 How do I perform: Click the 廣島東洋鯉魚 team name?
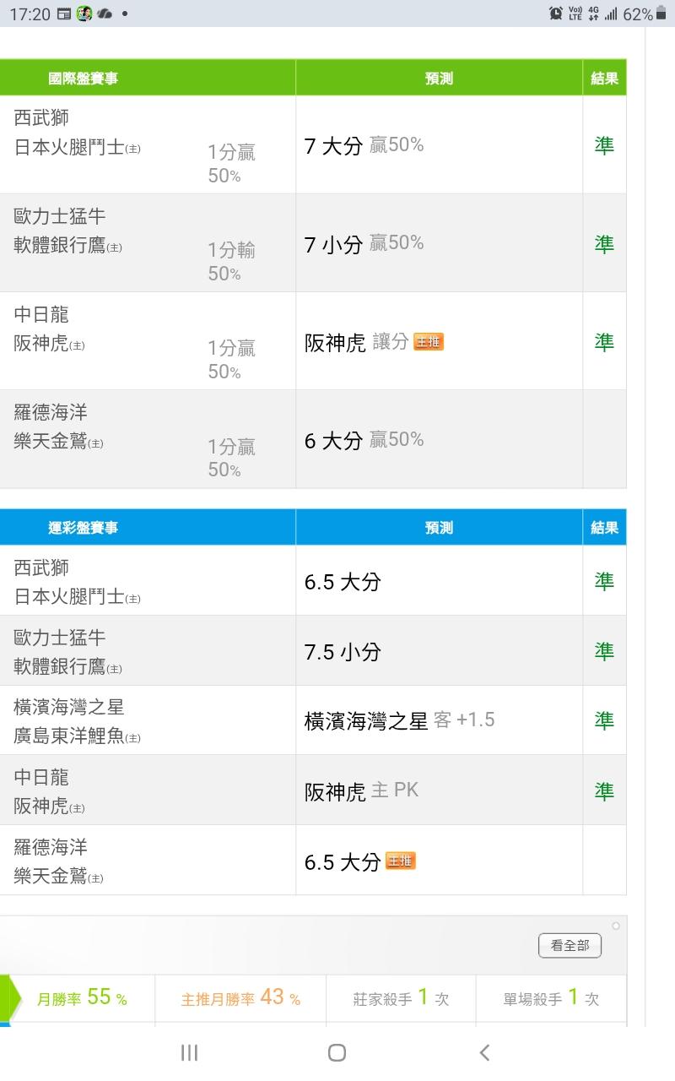(69, 736)
